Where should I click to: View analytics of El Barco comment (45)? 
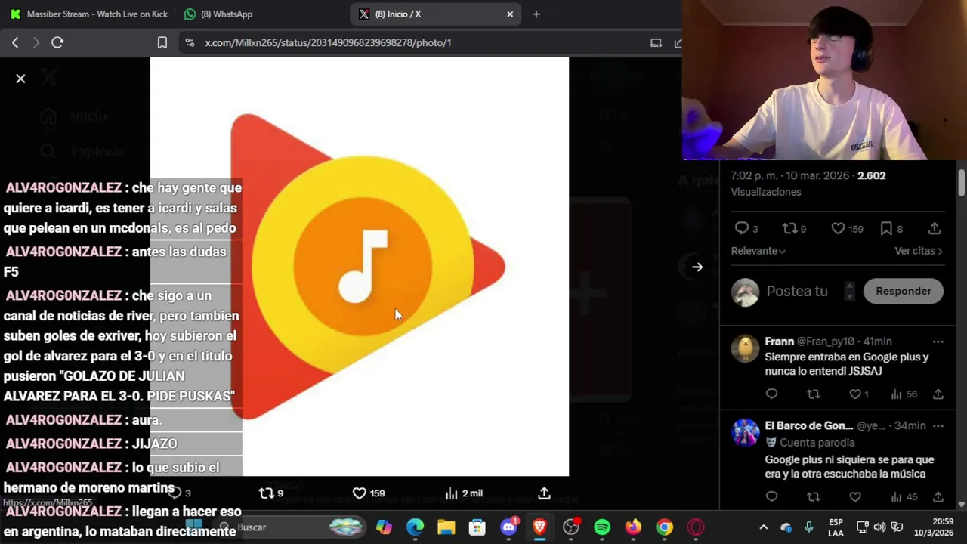coord(904,497)
